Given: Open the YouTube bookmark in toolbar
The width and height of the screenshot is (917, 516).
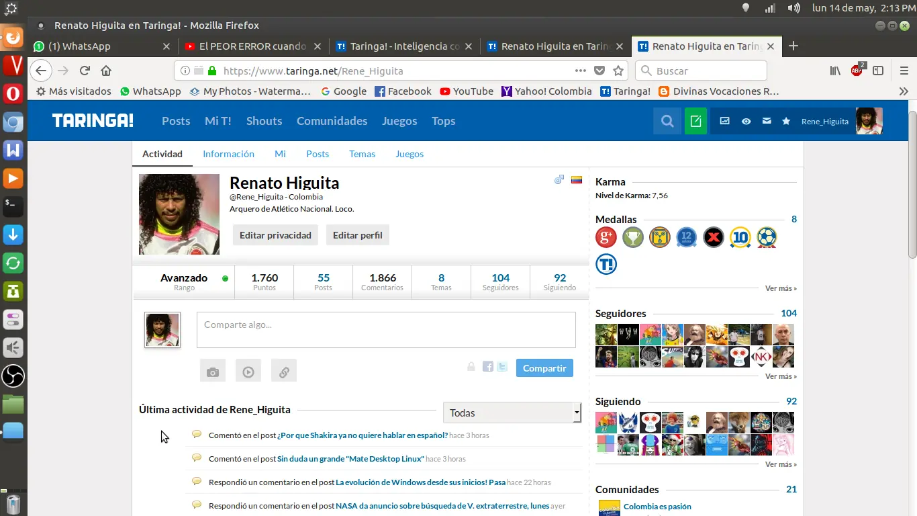Looking at the screenshot, I should click(467, 91).
